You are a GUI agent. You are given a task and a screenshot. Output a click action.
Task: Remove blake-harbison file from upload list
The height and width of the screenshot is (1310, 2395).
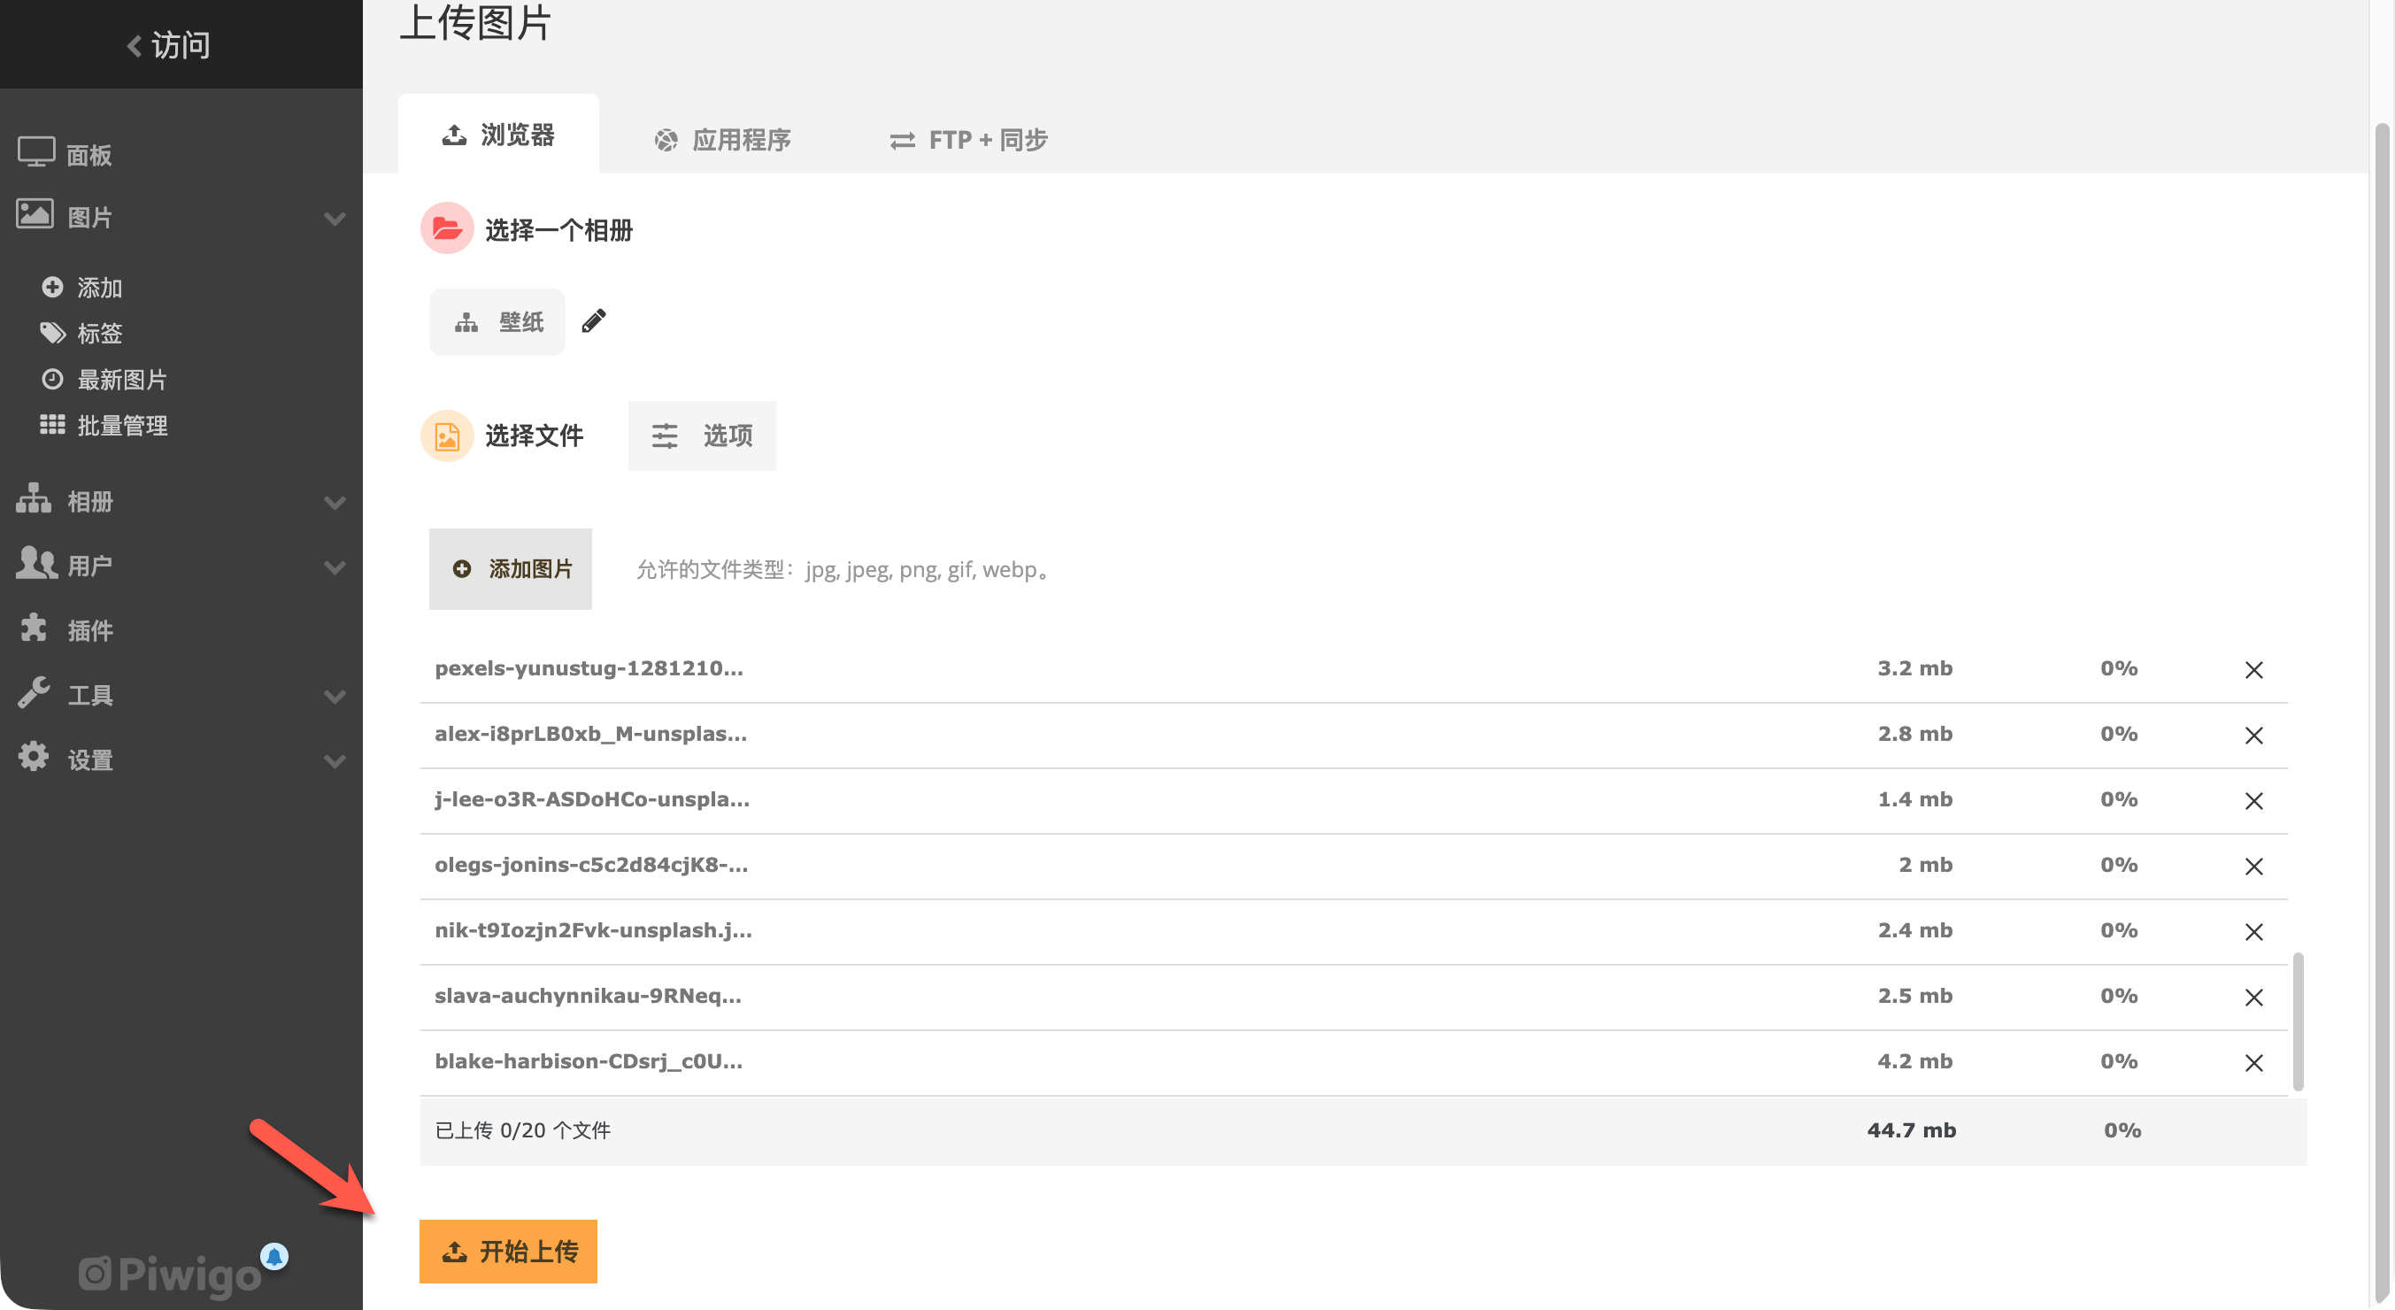(2253, 1063)
